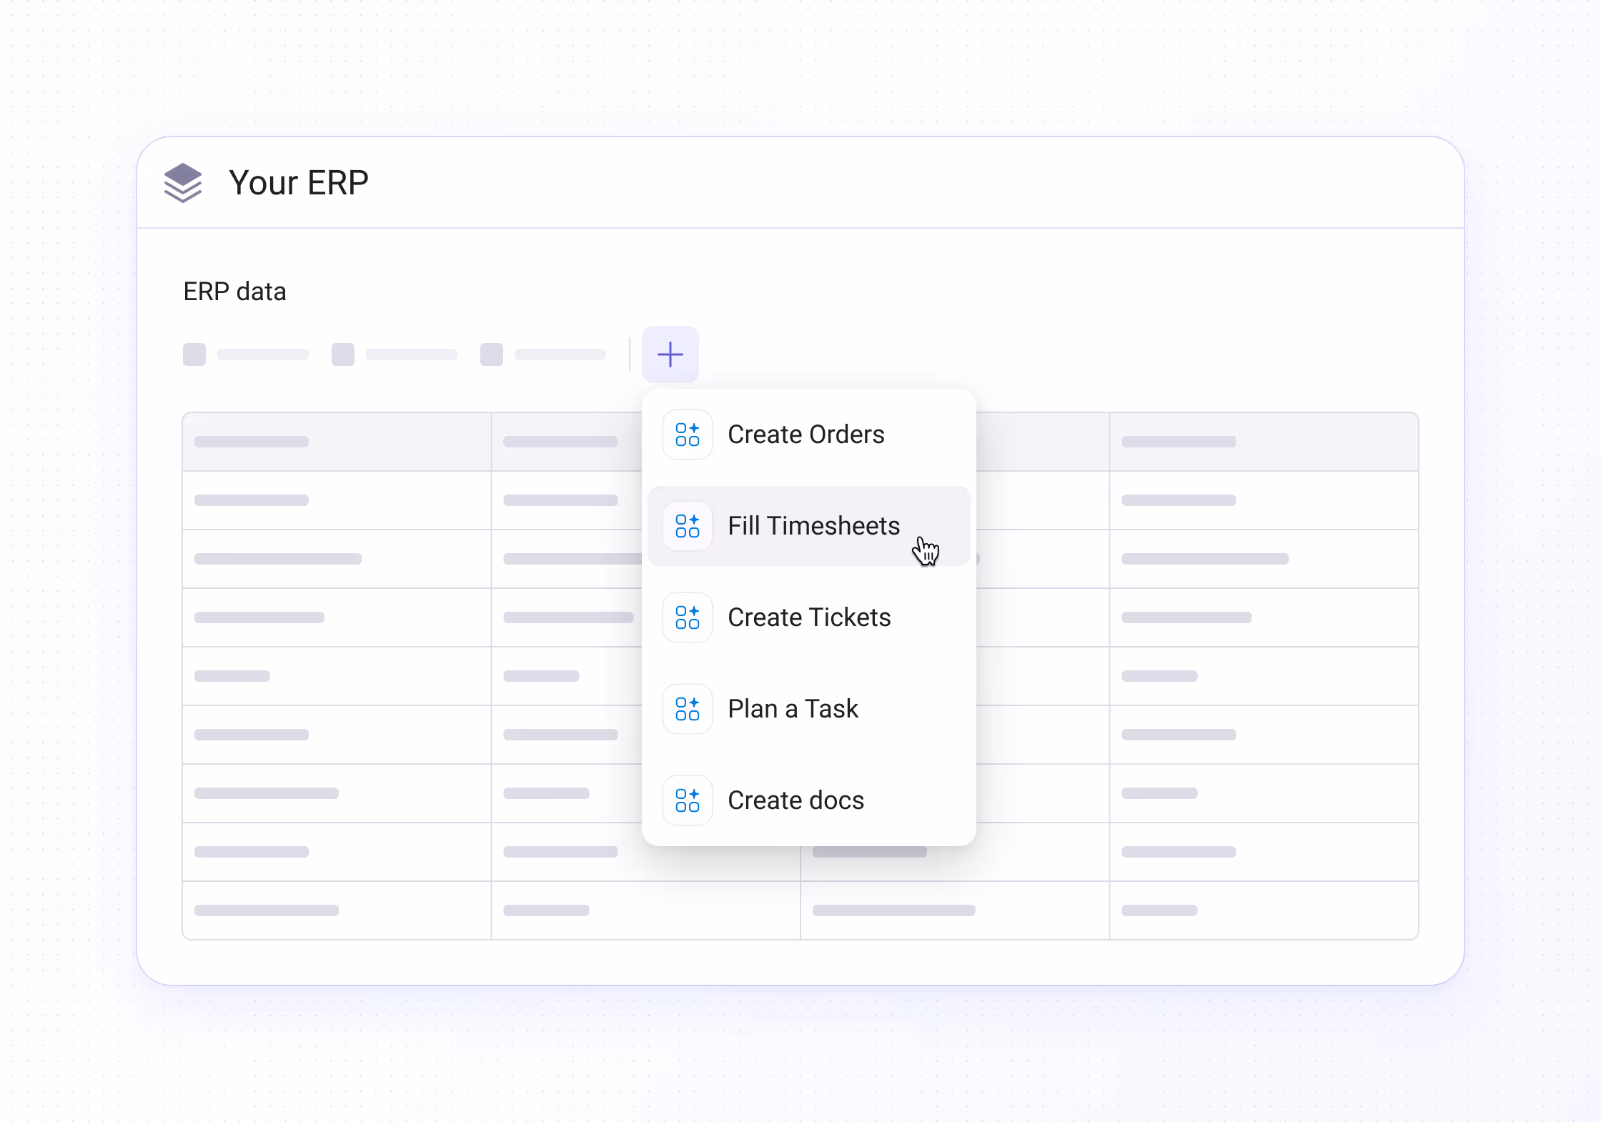
Task: Click the first column table header
Action: (x=337, y=442)
